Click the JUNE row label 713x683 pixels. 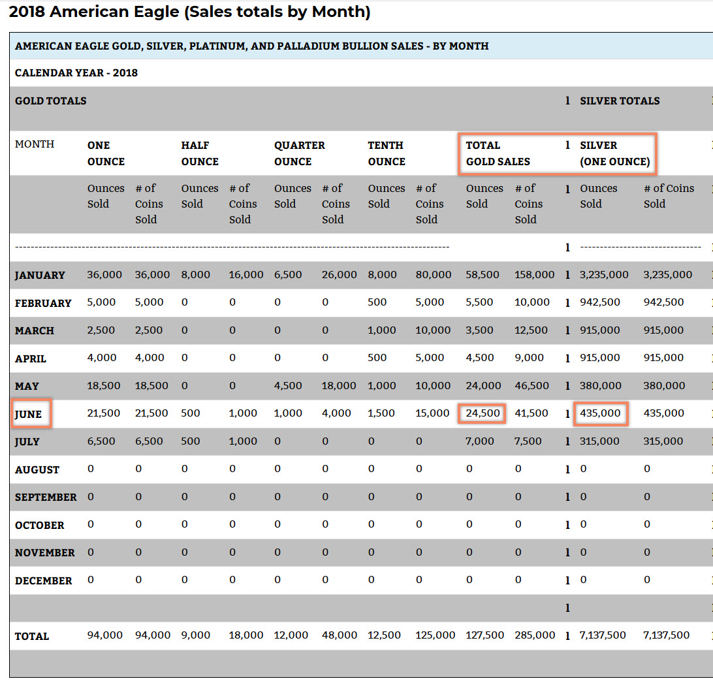[x=28, y=414]
